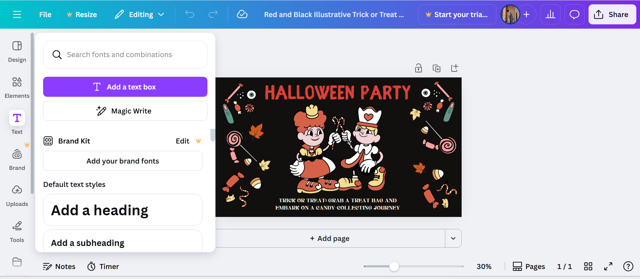Open the profile avatar
This screenshot has height=279, width=640.
click(x=510, y=14)
